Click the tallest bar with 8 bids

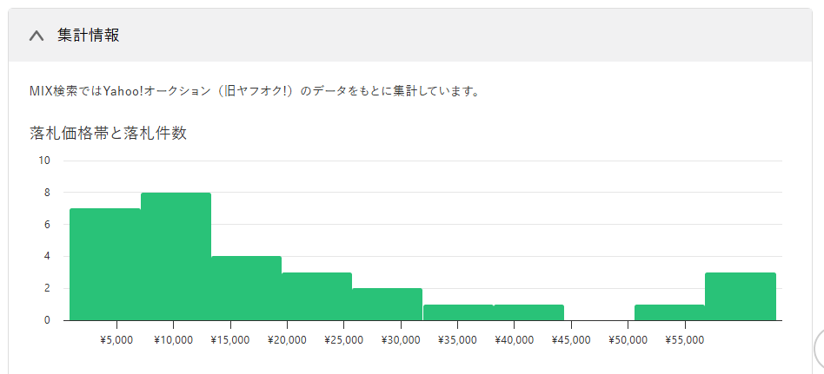point(176,256)
